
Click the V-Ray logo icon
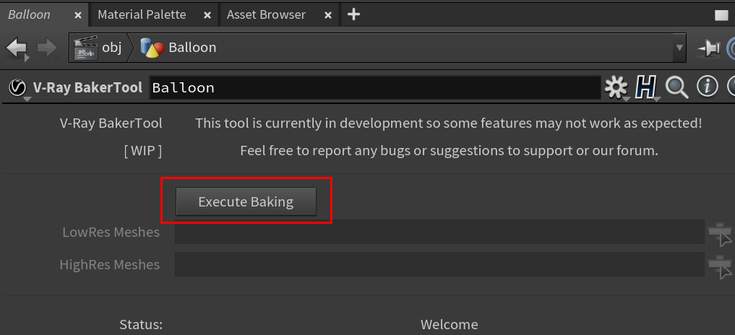coord(17,87)
